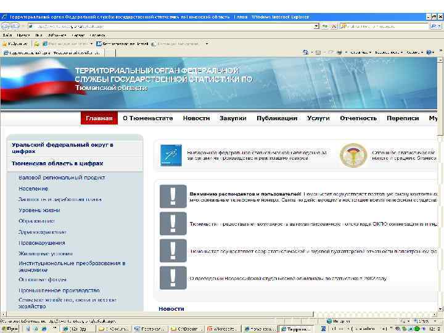Click the Windows Пуск start button
The width and height of the screenshot is (444, 333).
10,329
